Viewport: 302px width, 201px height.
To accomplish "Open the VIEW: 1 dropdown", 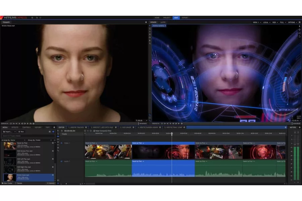I will (257, 22).
